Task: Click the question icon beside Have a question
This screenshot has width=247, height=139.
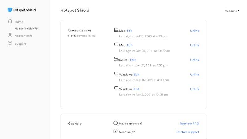Action: click(x=115, y=123)
